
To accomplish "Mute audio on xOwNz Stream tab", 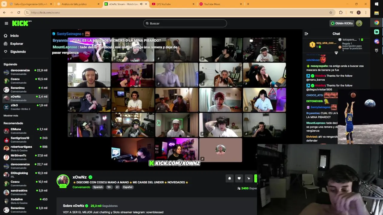I will coord(141,4).
